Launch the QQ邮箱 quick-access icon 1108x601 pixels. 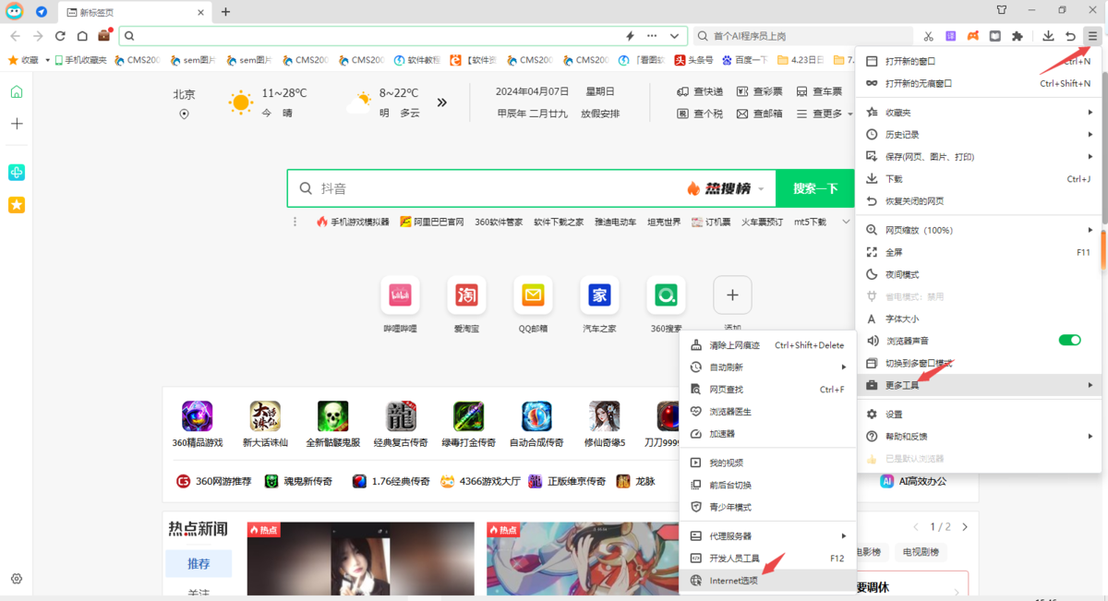[x=534, y=295]
